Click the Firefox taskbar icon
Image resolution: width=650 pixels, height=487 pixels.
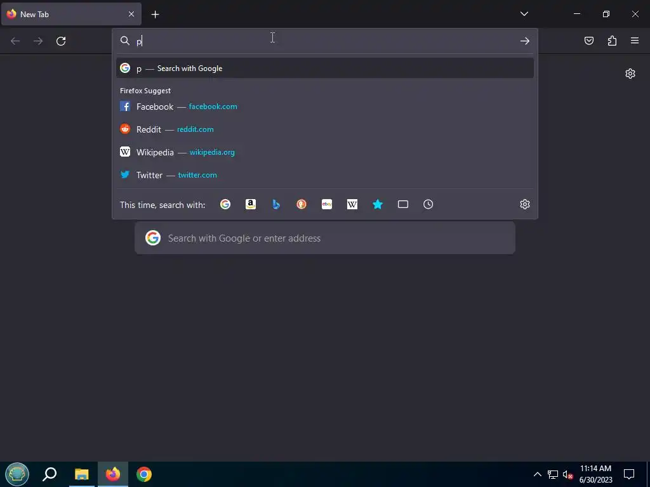113,474
